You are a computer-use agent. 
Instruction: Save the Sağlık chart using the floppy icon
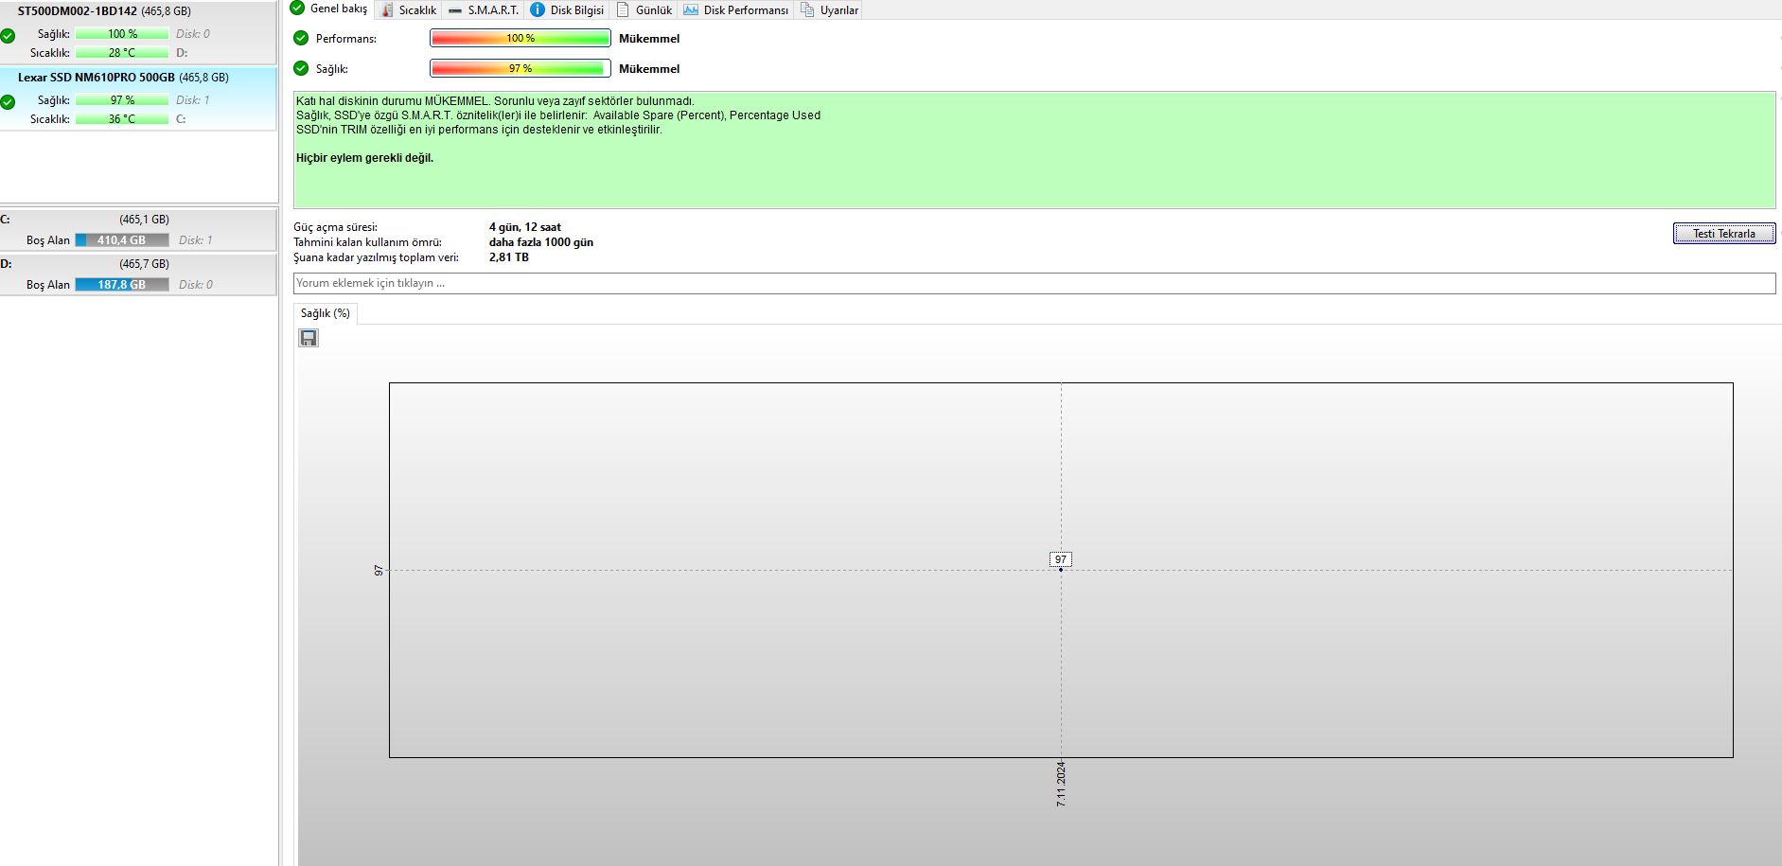coord(309,338)
